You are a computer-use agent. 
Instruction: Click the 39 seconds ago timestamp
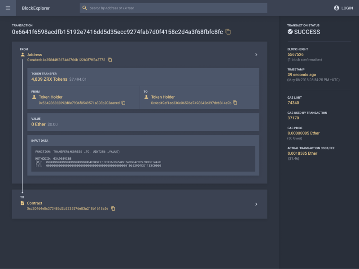(302, 74)
